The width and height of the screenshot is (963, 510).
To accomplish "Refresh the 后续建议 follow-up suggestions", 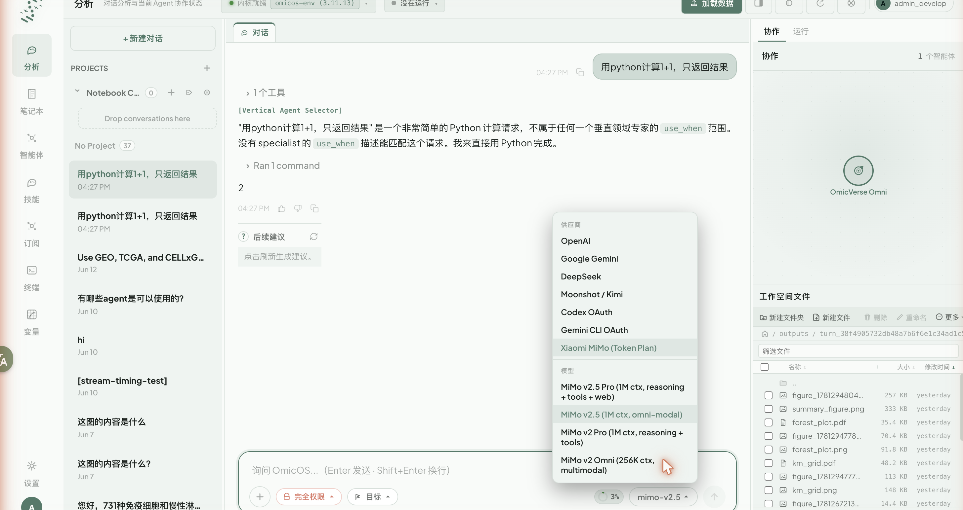I will pos(314,237).
